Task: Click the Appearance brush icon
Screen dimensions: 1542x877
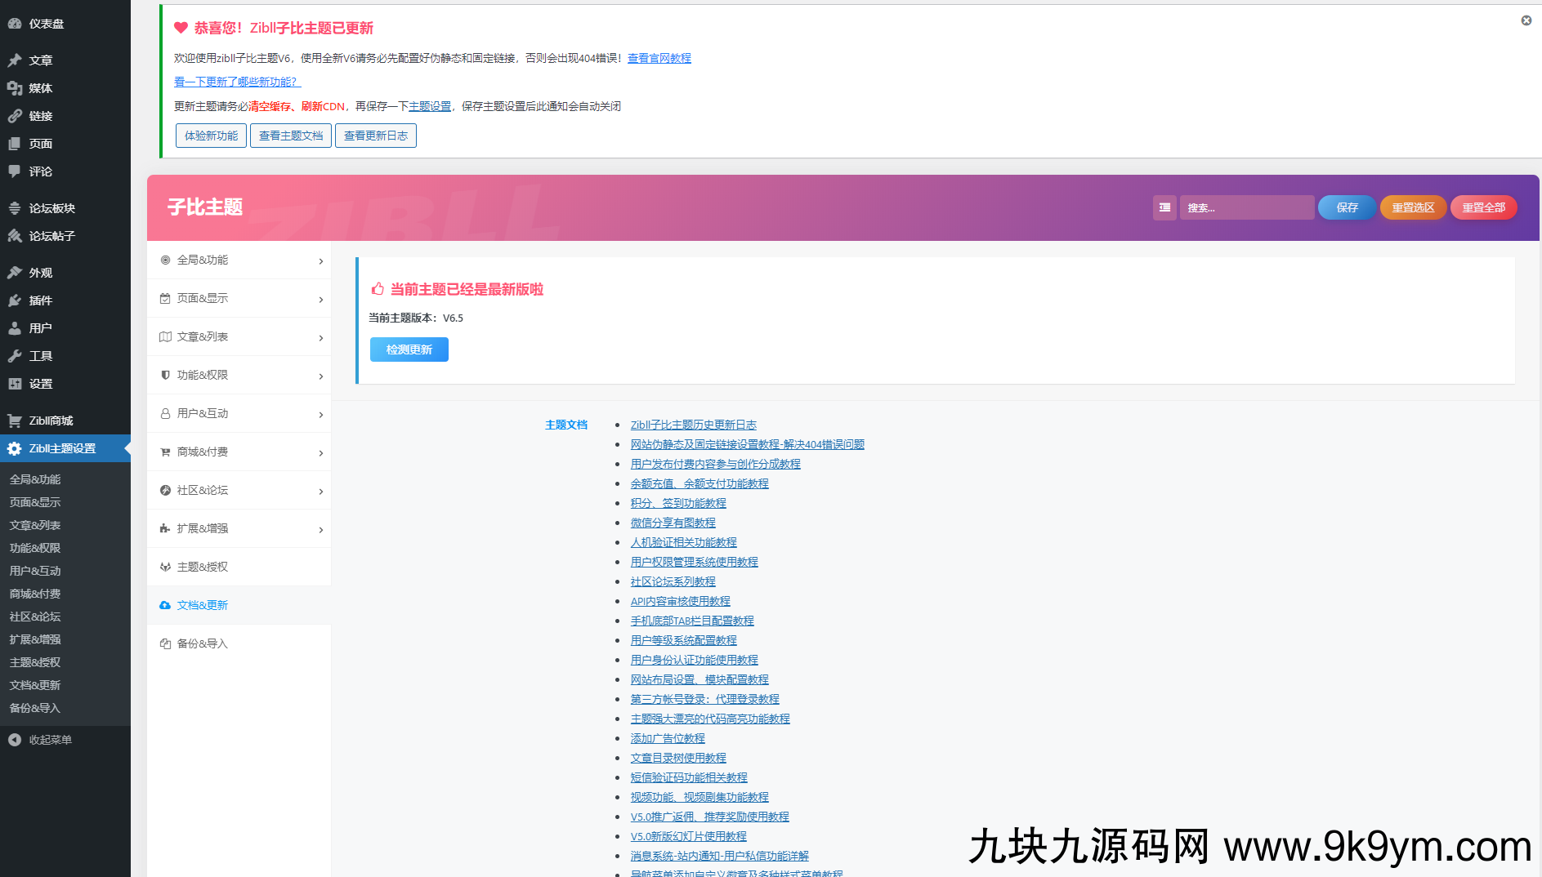Action: click(15, 273)
